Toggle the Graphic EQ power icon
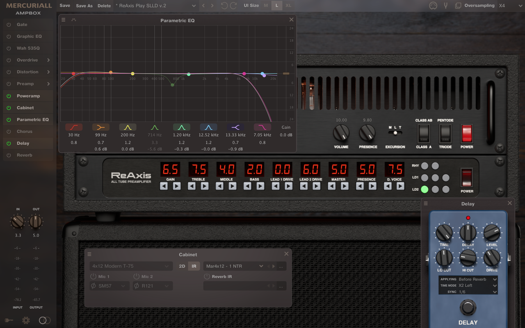Screen dimensions: 525x328 (9, 36)
